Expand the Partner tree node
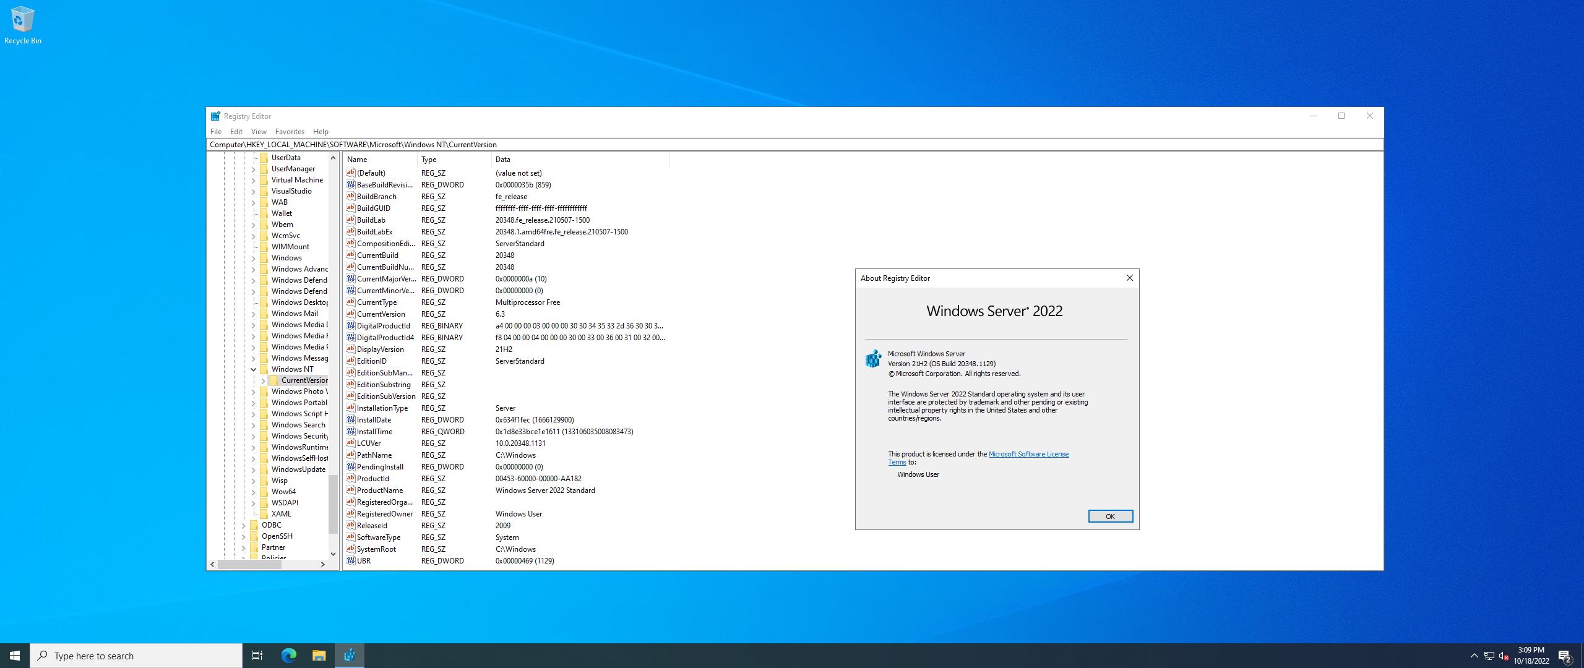This screenshot has height=668, width=1584. [x=243, y=547]
